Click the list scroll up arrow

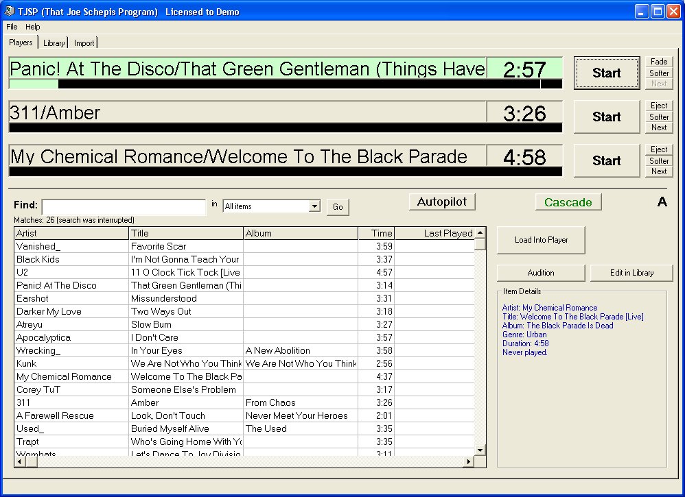pos(480,232)
